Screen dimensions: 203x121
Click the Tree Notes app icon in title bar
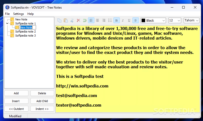click(7, 7)
